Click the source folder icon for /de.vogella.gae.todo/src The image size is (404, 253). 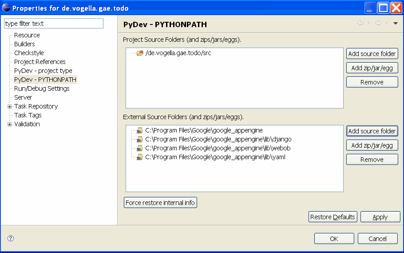[x=140, y=53]
